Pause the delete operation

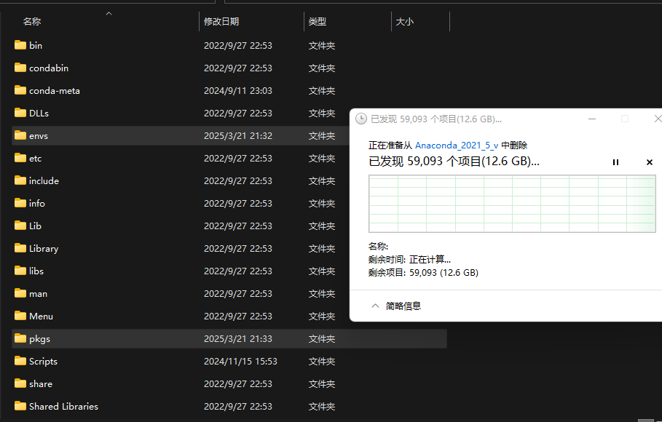[x=615, y=162]
